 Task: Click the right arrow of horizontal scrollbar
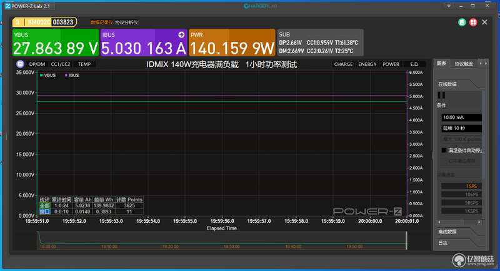(x=479, y=222)
